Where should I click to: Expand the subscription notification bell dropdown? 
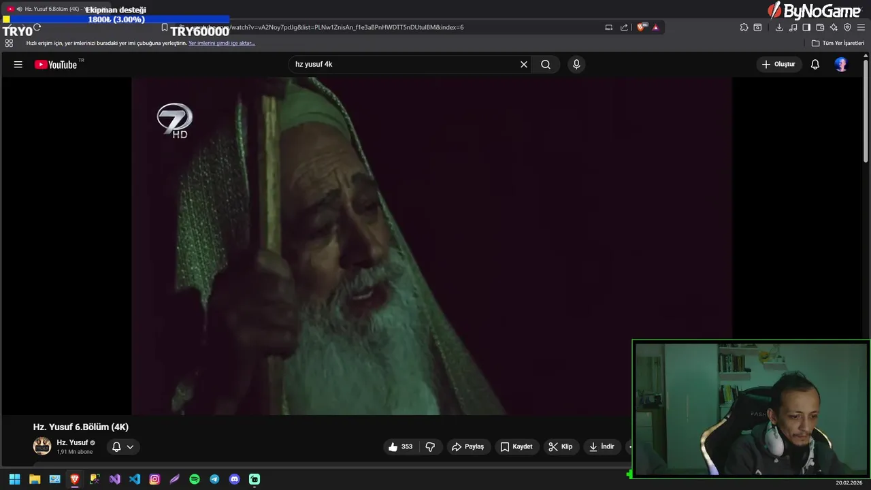pyautogui.click(x=122, y=446)
